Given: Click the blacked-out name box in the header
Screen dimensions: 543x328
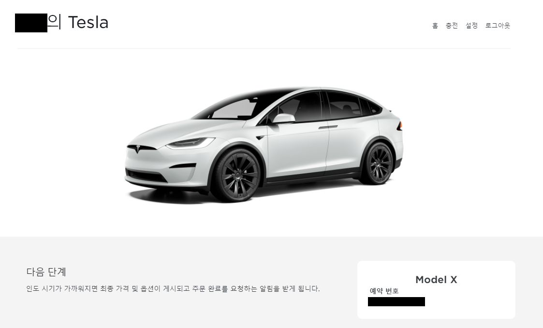Looking at the screenshot, I should pyautogui.click(x=31, y=23).
